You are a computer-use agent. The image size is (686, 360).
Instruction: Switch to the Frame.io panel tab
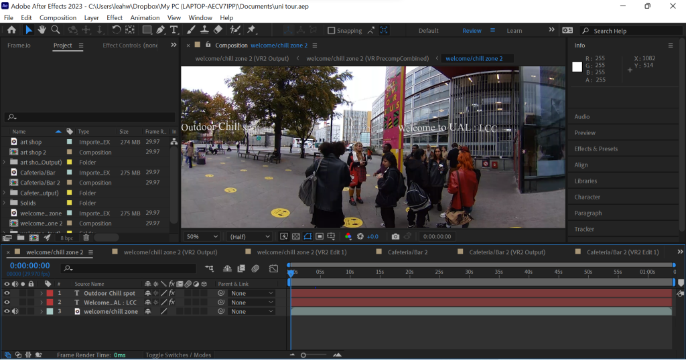pyautogui.click(x=19, y=45)
